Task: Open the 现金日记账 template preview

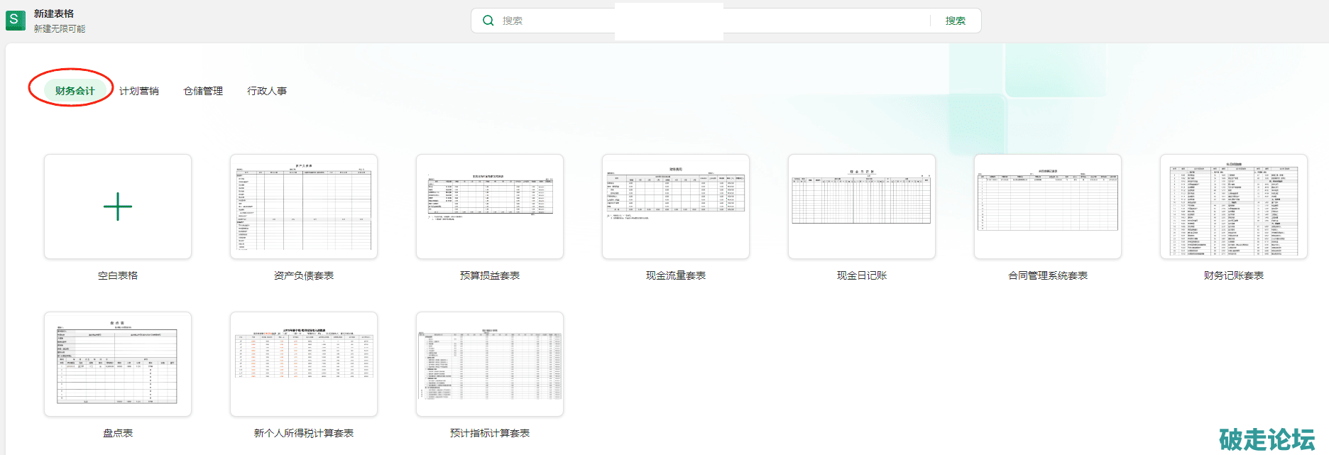Action: (x=862, y=207)
